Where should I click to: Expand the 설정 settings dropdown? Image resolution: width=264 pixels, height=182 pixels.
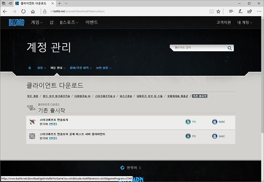point(41,68)
